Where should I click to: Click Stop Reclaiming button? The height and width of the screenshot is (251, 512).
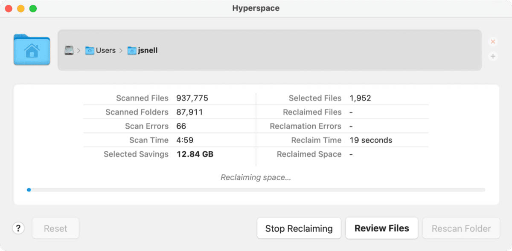click(299, 228)
